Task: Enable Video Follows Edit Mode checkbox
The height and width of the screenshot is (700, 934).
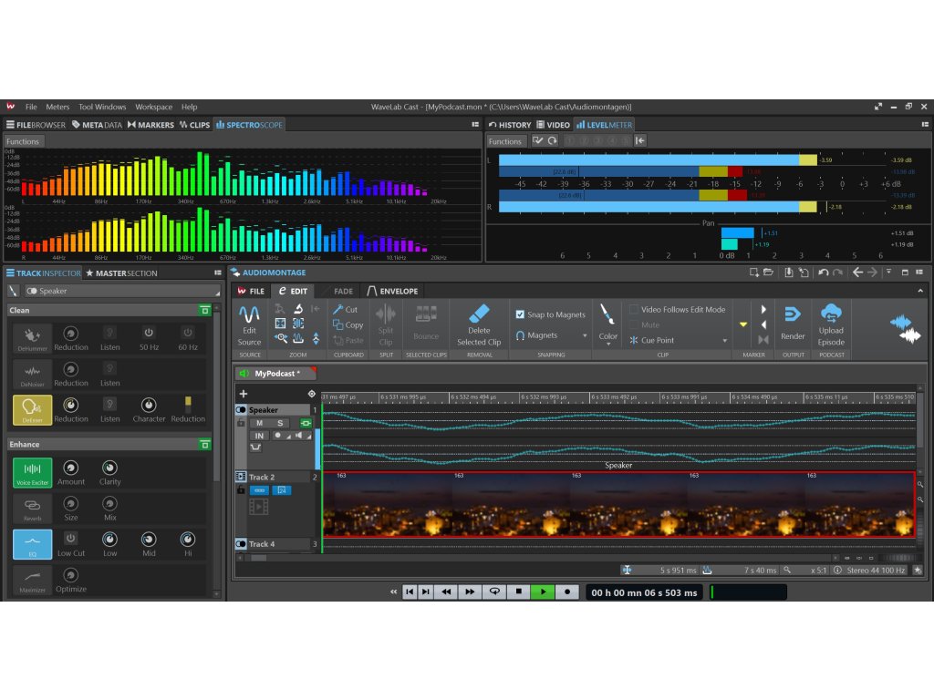Action: 634,309
